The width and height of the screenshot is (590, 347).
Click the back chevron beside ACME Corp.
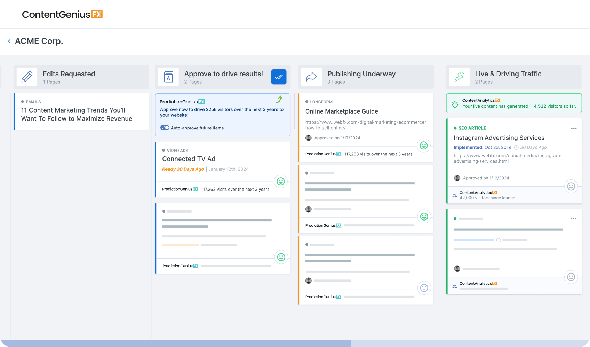9,41
